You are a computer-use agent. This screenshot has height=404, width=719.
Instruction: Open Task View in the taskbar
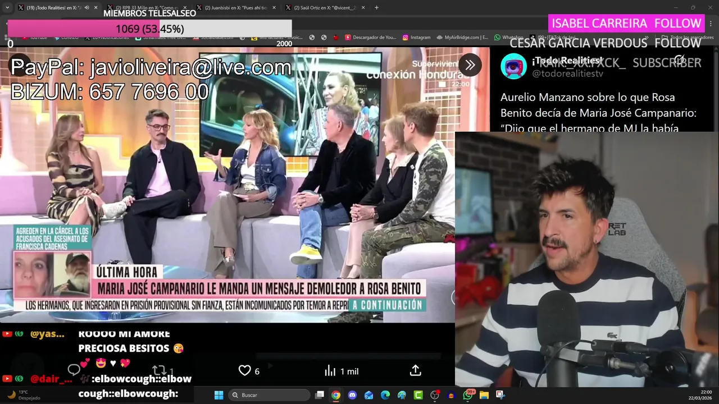pyautogui.click(x=320, y=395)
